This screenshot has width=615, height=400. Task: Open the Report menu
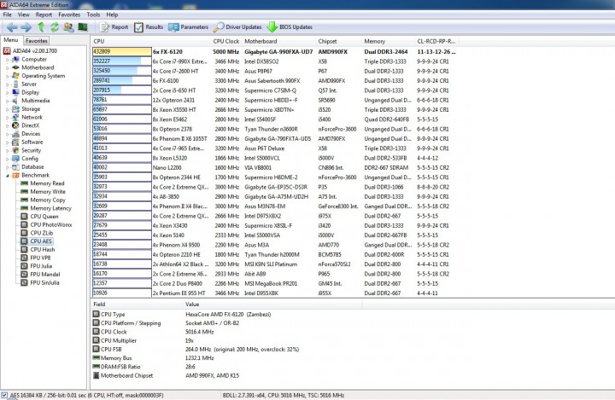click(x=44, y=14)
